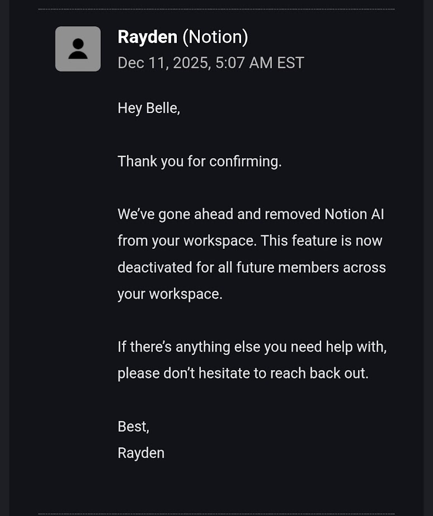The image size is (433, 516).
Task: Click the sender's profile avatar icon
Action: [78, 49]
